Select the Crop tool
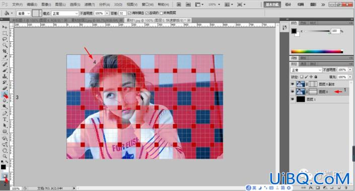Image resolution: width=355 pixels, height=191 pixels. click(x=5, y=51)
